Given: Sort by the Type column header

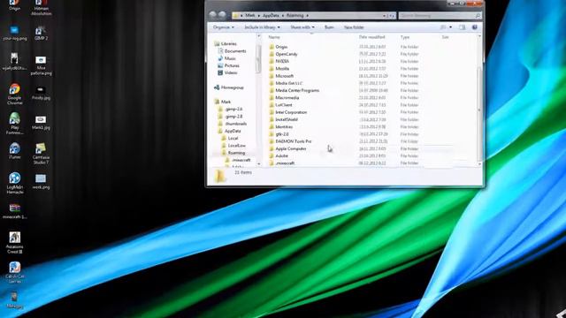Looking at the screenshot, I should pos(405,37).
